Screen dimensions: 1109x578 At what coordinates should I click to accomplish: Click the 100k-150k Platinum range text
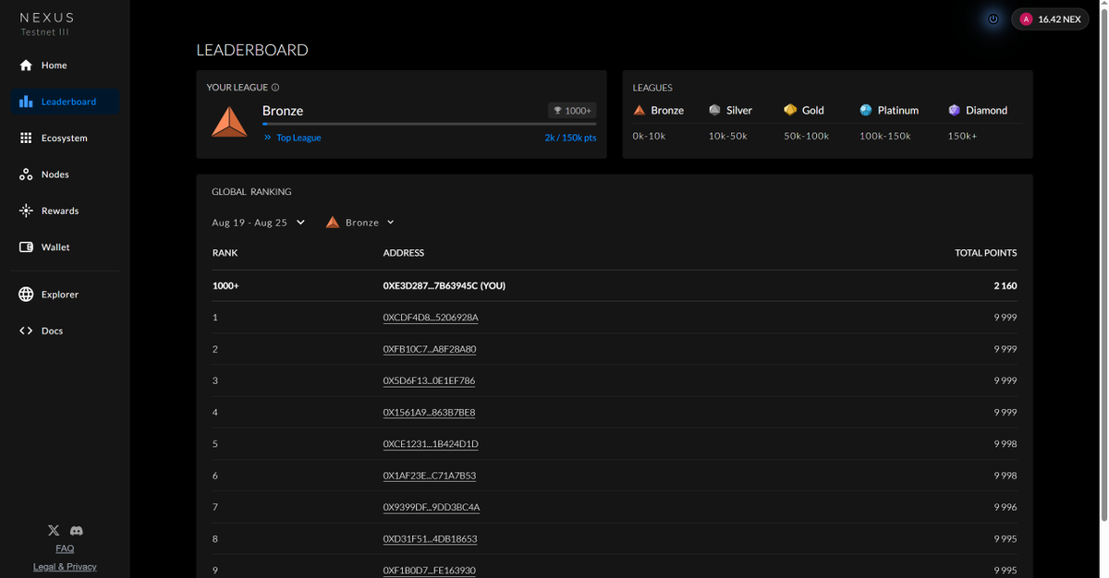pos(884,136)
